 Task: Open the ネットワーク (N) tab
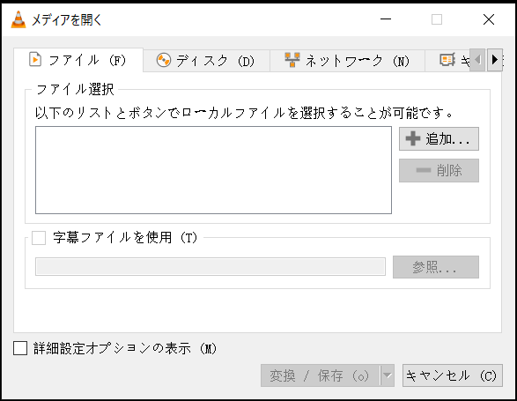[x=347, y=61]
